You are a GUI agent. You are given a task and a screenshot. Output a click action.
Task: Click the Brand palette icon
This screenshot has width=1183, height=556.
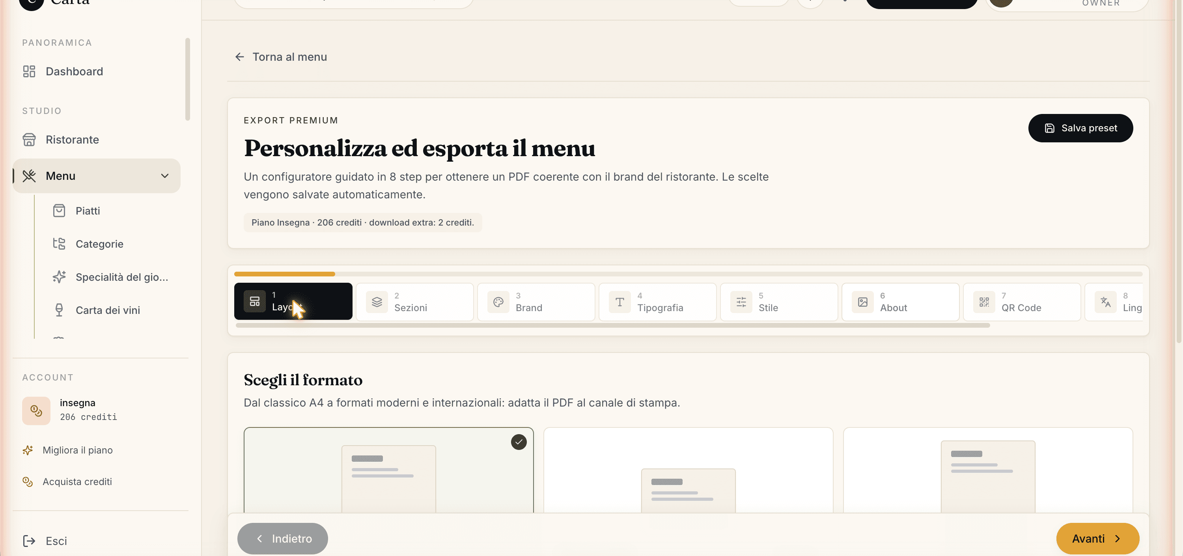498,302
